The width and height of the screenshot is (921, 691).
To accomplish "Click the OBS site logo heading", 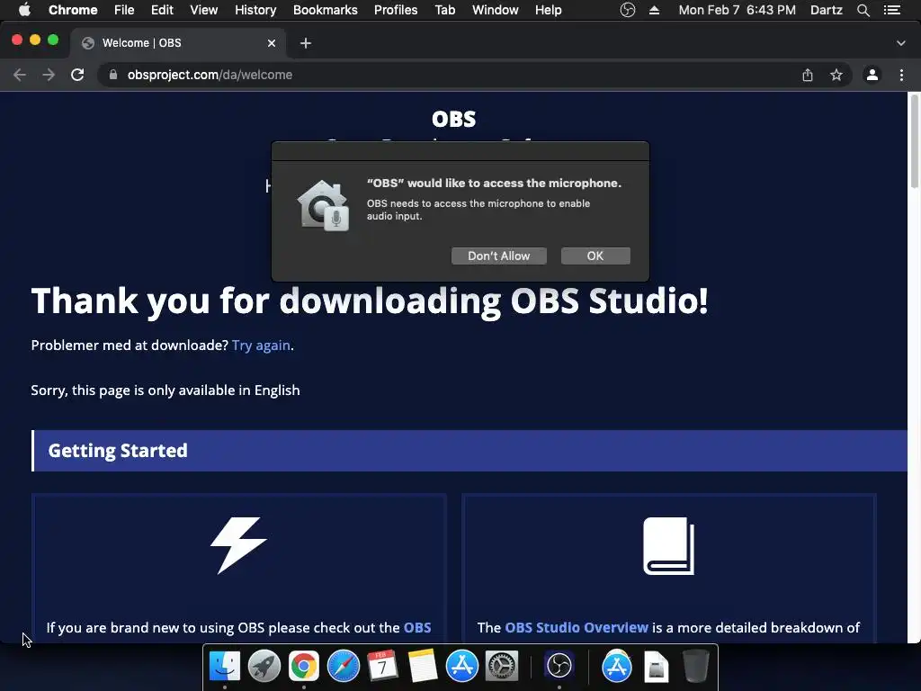I will pos(453,119).
